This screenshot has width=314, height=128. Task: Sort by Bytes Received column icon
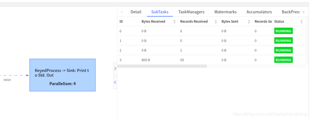(x=175, y=22)
